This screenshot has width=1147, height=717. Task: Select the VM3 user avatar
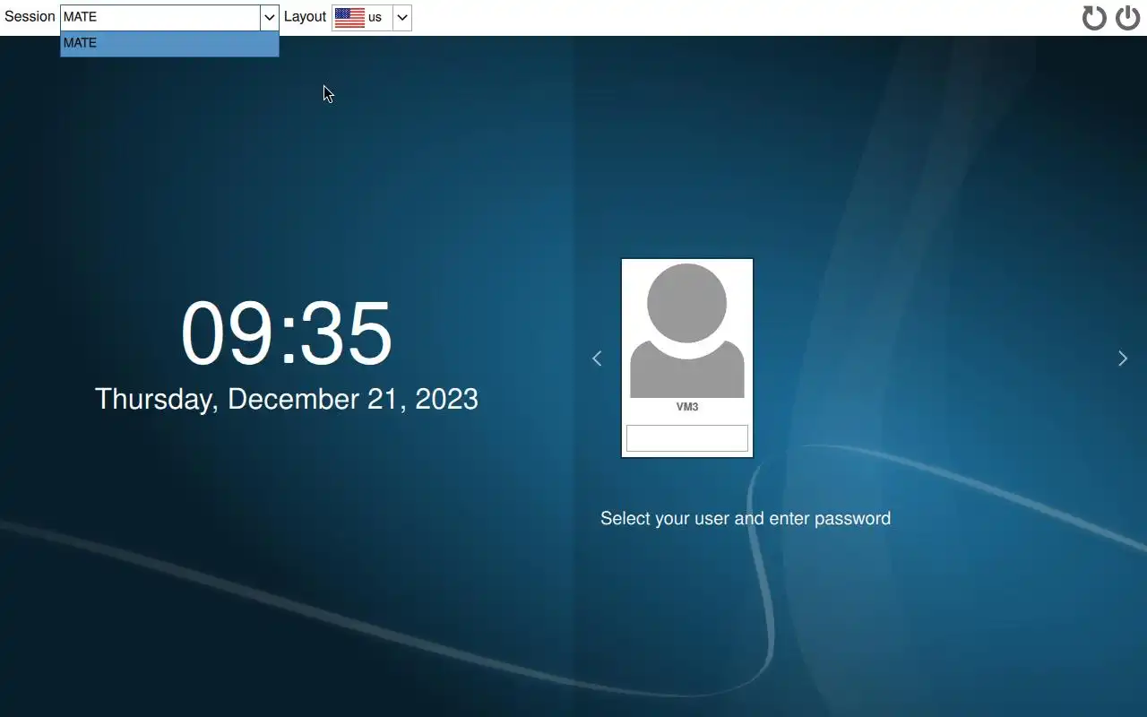687,330
